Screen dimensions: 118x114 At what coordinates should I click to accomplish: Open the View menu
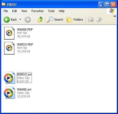click(24, 11)
